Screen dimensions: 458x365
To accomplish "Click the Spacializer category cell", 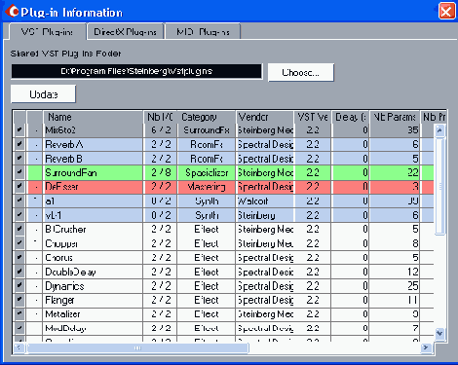I will coord(207,172).
